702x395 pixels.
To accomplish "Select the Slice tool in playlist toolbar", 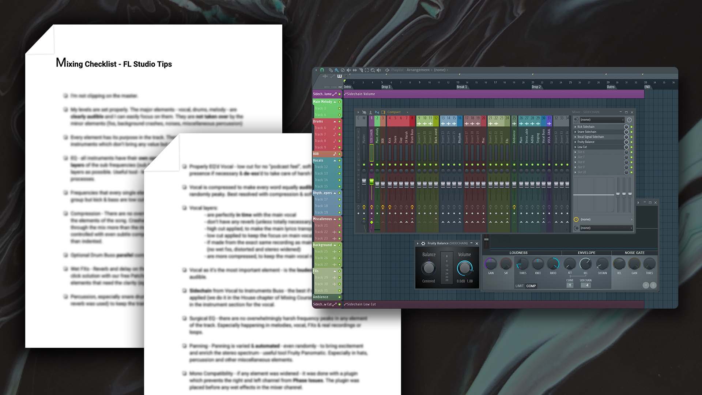I will click(361, 70).
